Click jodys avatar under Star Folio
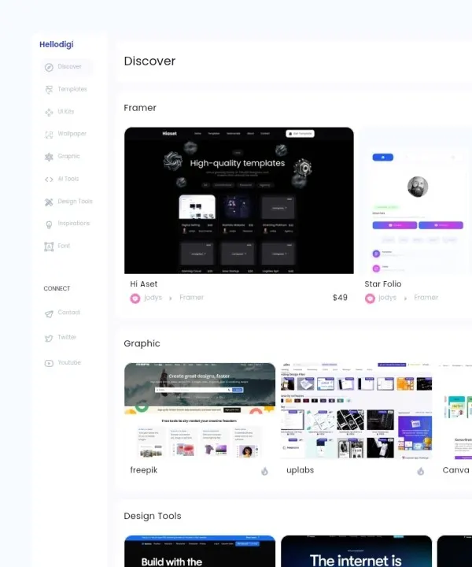 pos(370,298)
